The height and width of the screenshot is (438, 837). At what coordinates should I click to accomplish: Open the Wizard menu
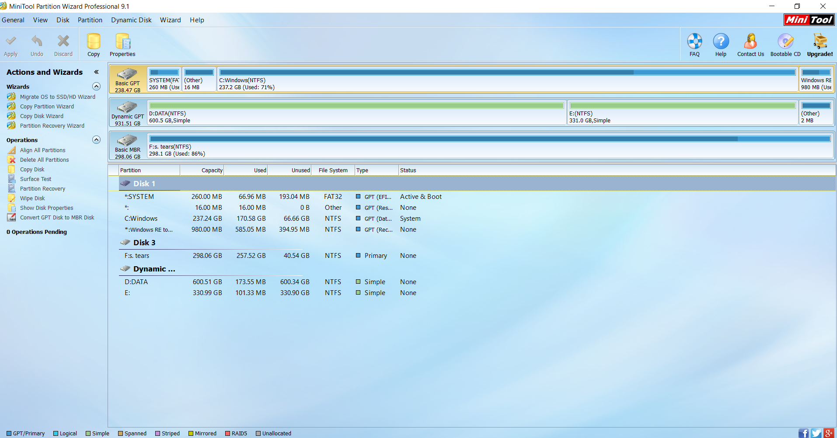coord(171,20)
